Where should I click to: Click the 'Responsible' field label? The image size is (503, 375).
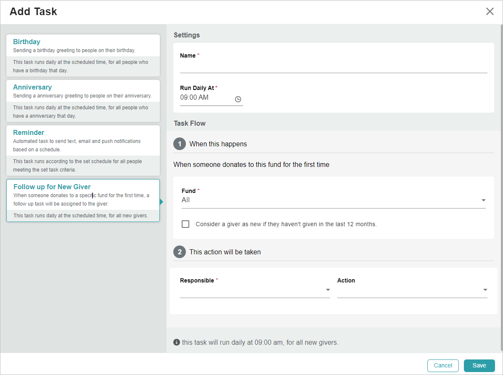click(197, 280)
